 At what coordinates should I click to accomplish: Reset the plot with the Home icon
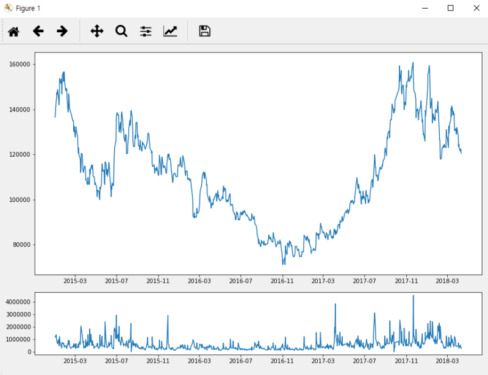click(x=13, y=31)
